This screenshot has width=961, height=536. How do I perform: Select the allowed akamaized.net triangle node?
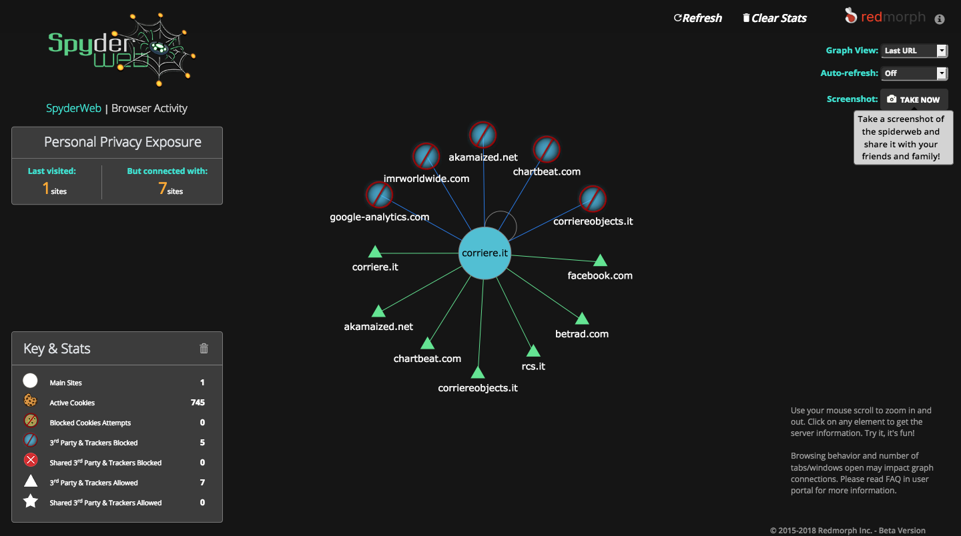point(378,311)
